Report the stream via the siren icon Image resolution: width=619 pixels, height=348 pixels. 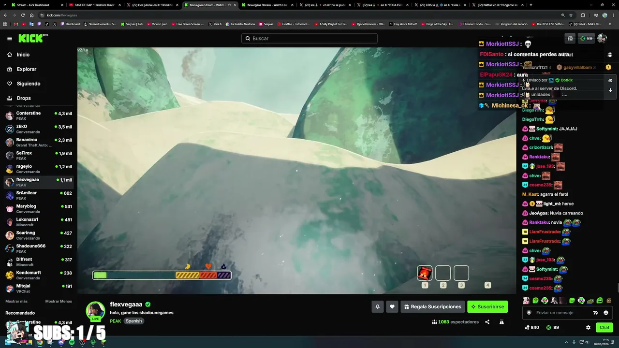(x=501, y=322)
